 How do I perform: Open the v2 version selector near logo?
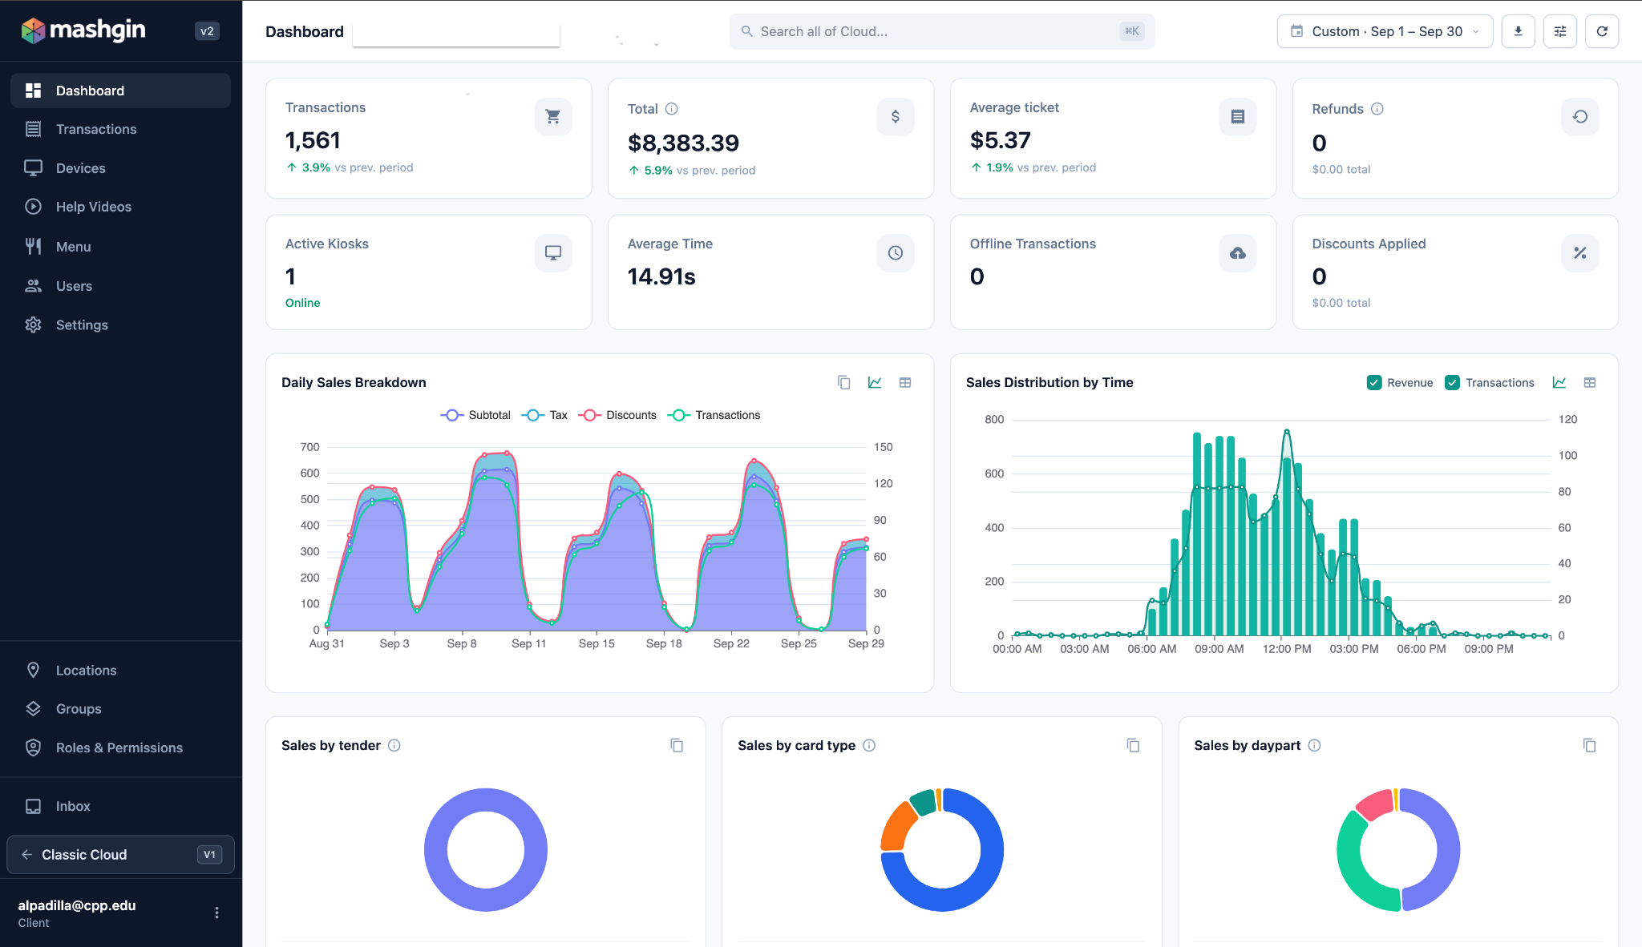207,31
